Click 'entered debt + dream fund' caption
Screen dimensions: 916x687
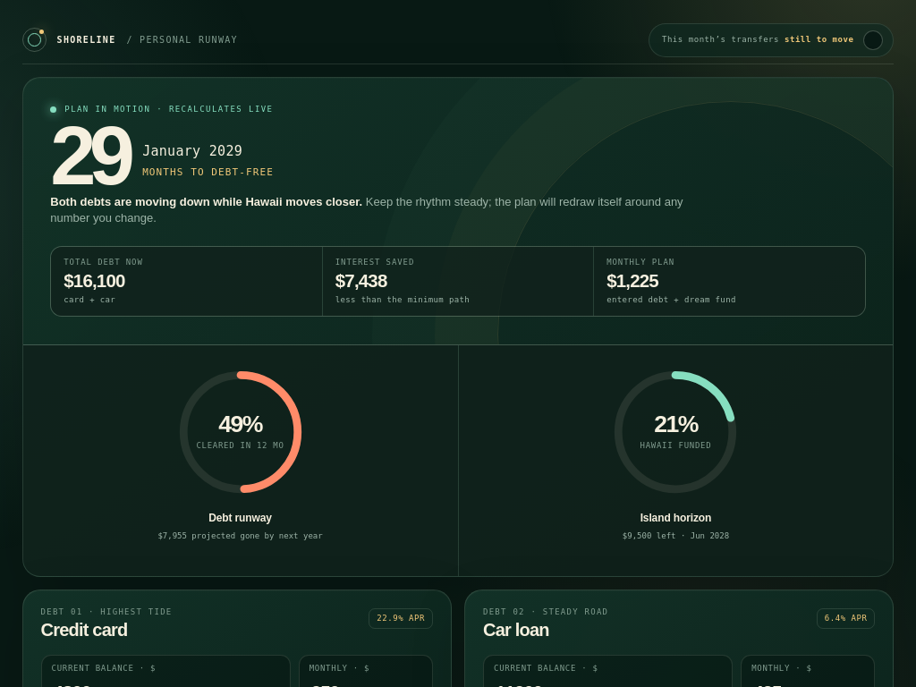671,300
